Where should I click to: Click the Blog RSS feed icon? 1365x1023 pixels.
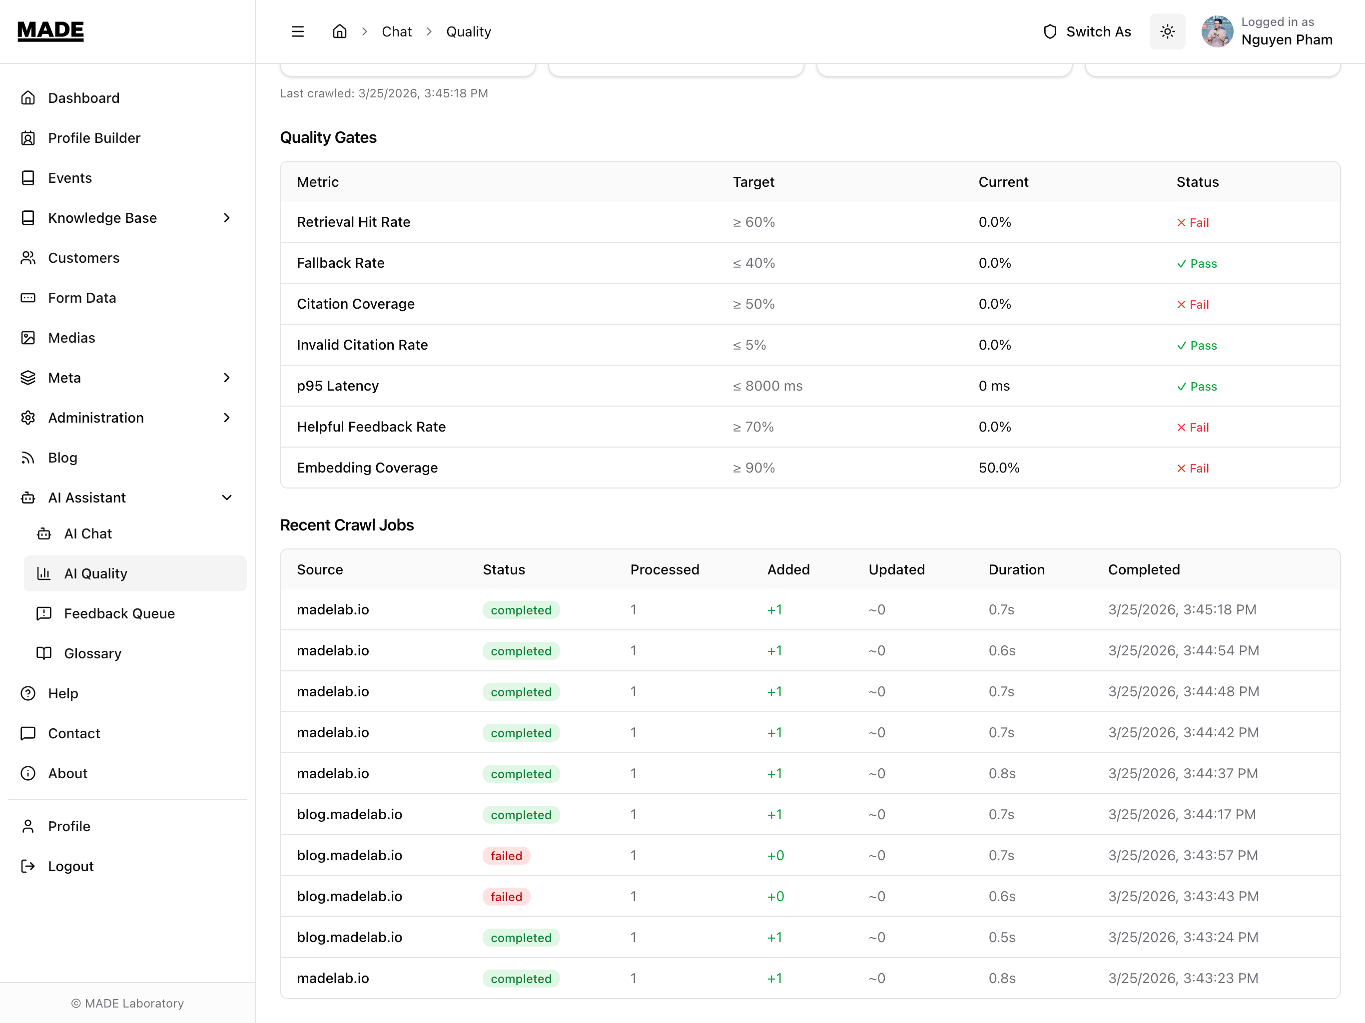[28, 458]
